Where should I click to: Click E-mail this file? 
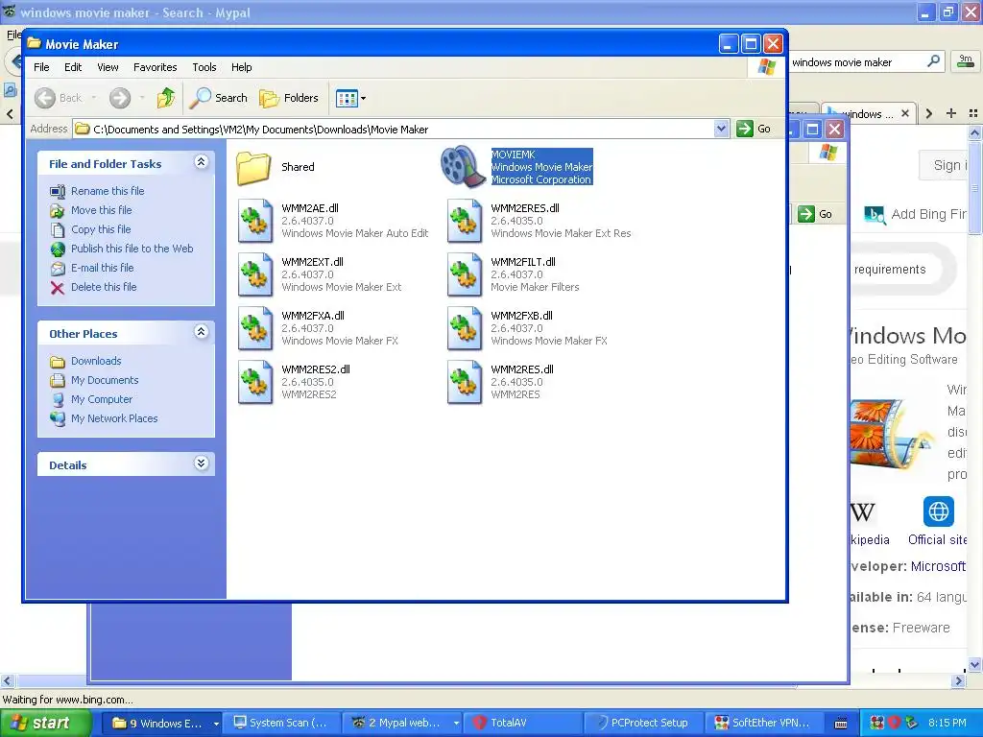[102, 268]
